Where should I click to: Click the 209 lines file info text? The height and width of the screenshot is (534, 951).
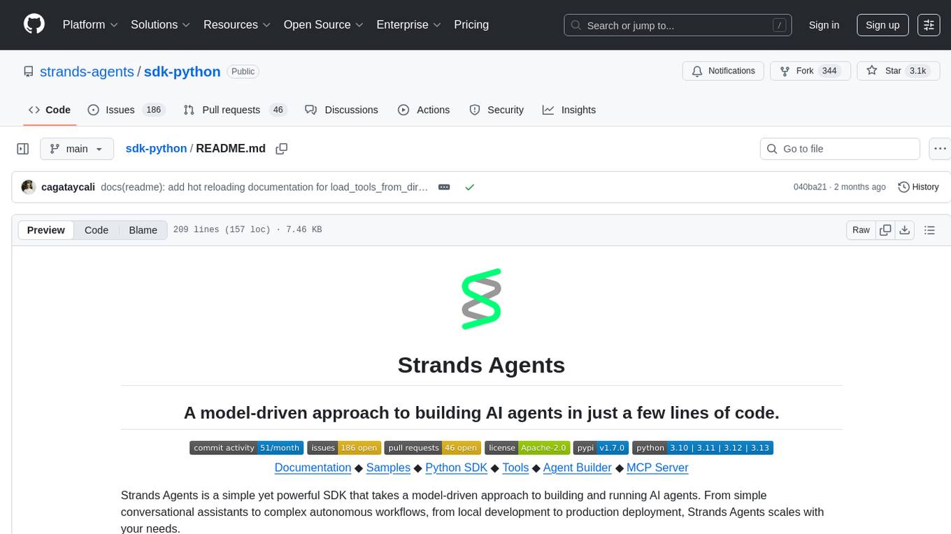[x=247, y=230]
